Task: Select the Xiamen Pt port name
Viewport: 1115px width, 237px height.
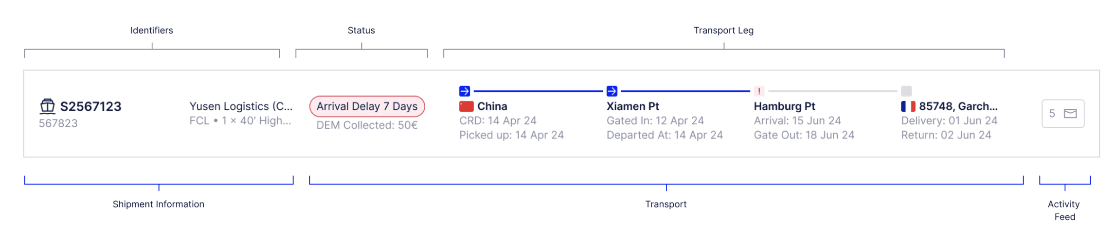Action: [632, 106]
